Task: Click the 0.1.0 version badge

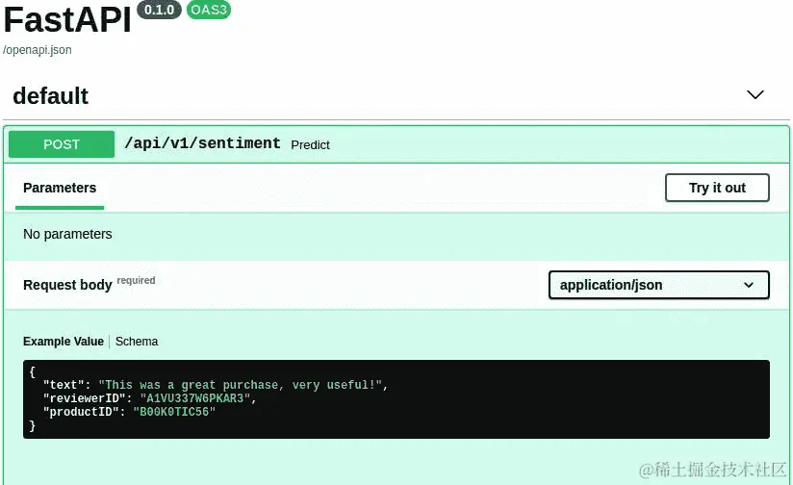Action: 159,10
